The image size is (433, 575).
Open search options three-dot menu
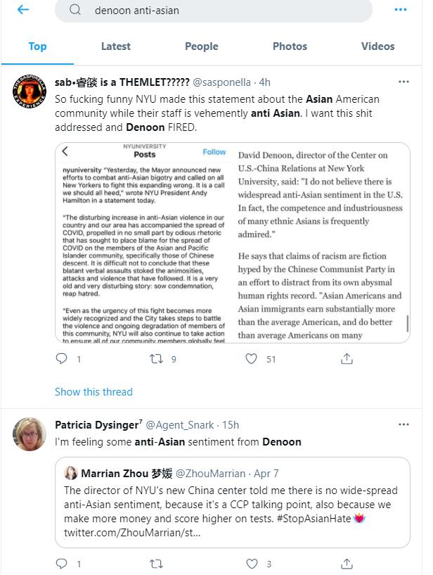(x=401, y=10)
